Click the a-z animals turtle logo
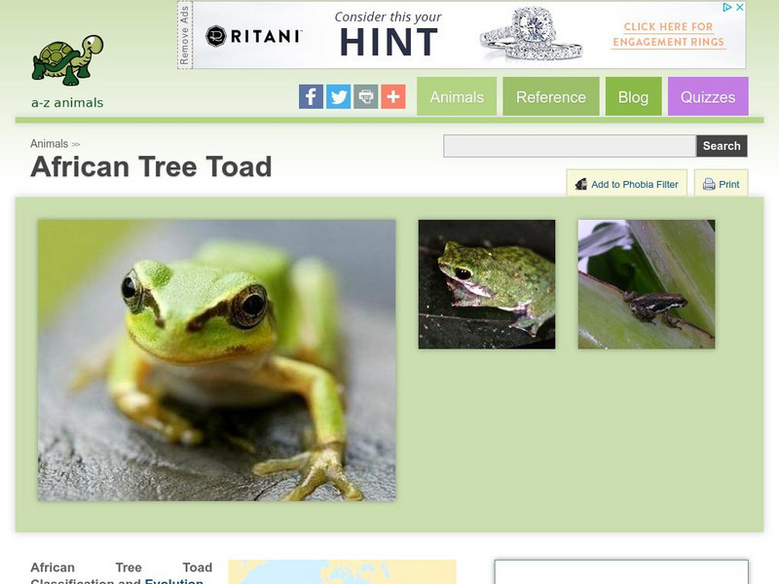779x584 pixels. pyautogui.click(x=67, y=71)
